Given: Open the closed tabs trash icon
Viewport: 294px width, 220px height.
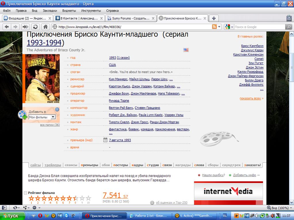Looking at the screenshot, I should pyautogui.click(x=289, y=18).
